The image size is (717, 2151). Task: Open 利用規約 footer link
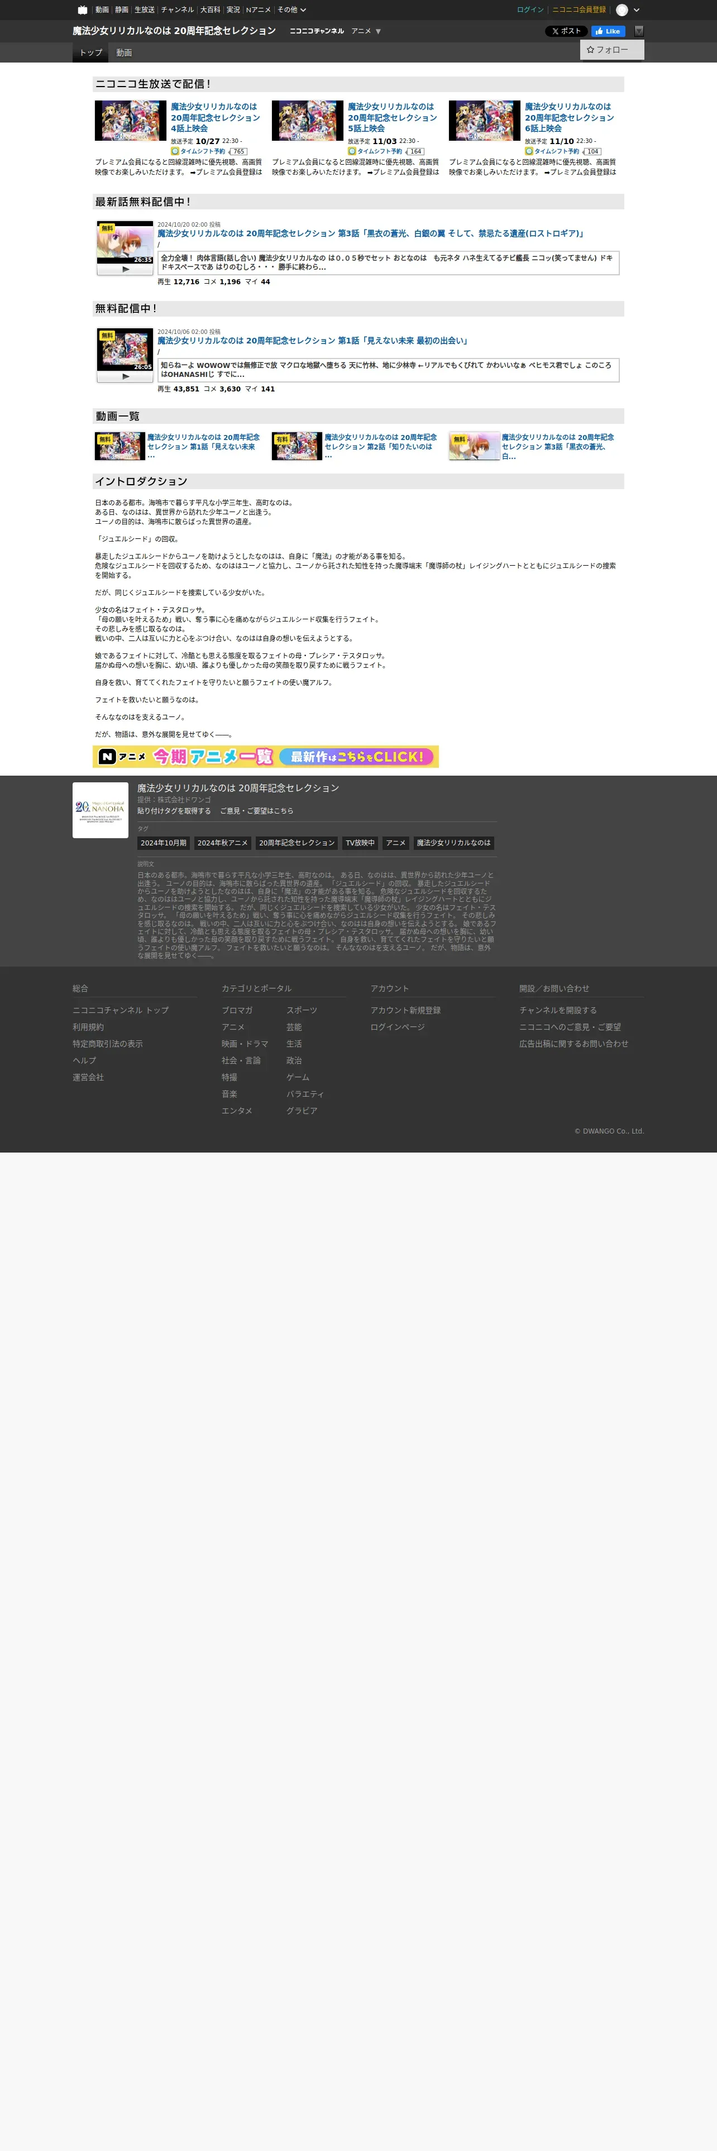88,1027
